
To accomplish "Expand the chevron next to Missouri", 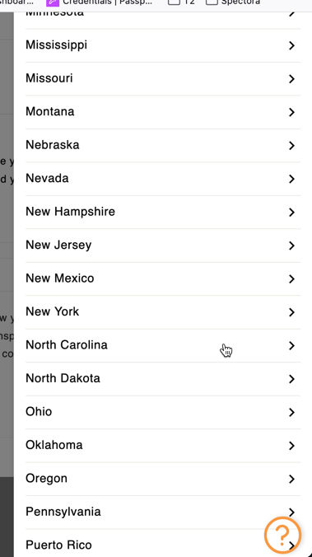I will [x=291, y=79].
